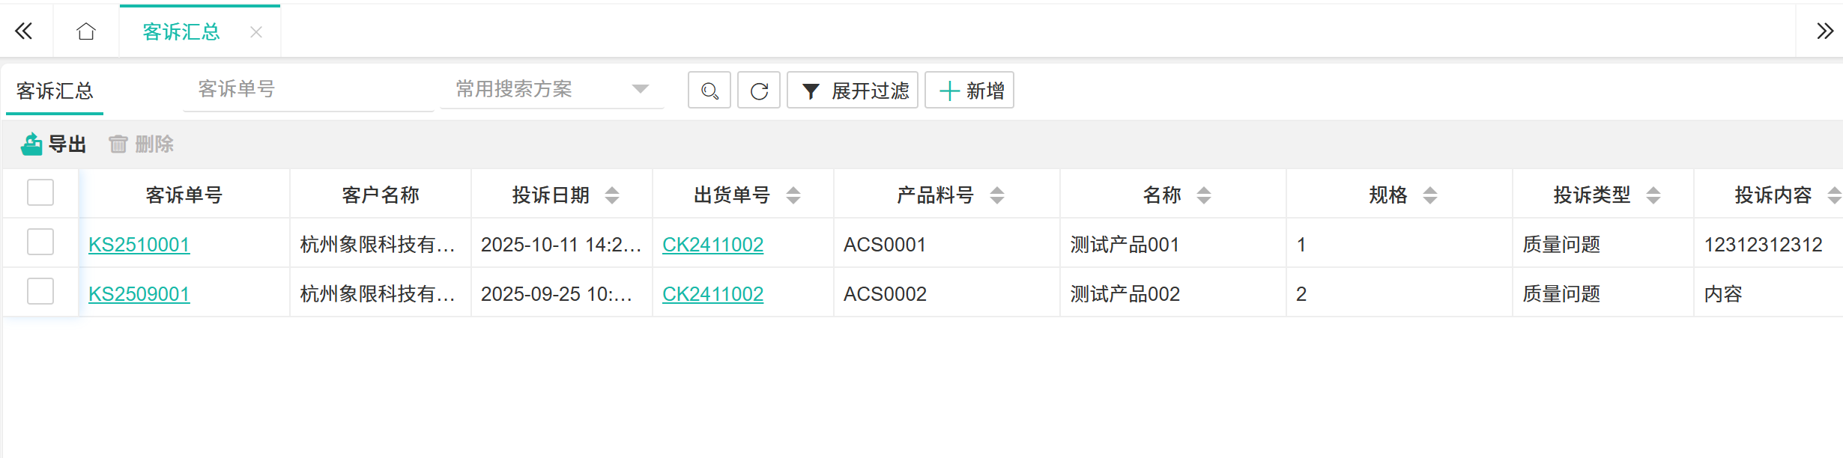Viewport: 1843px width, 458px height.
Task: Sort by 投诉类型 column arrows
Action: 1653,195
